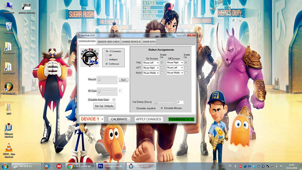Check the Disable Auto Gain box
Viewport: 302px width, 170px height.
[x=114, y=100]
